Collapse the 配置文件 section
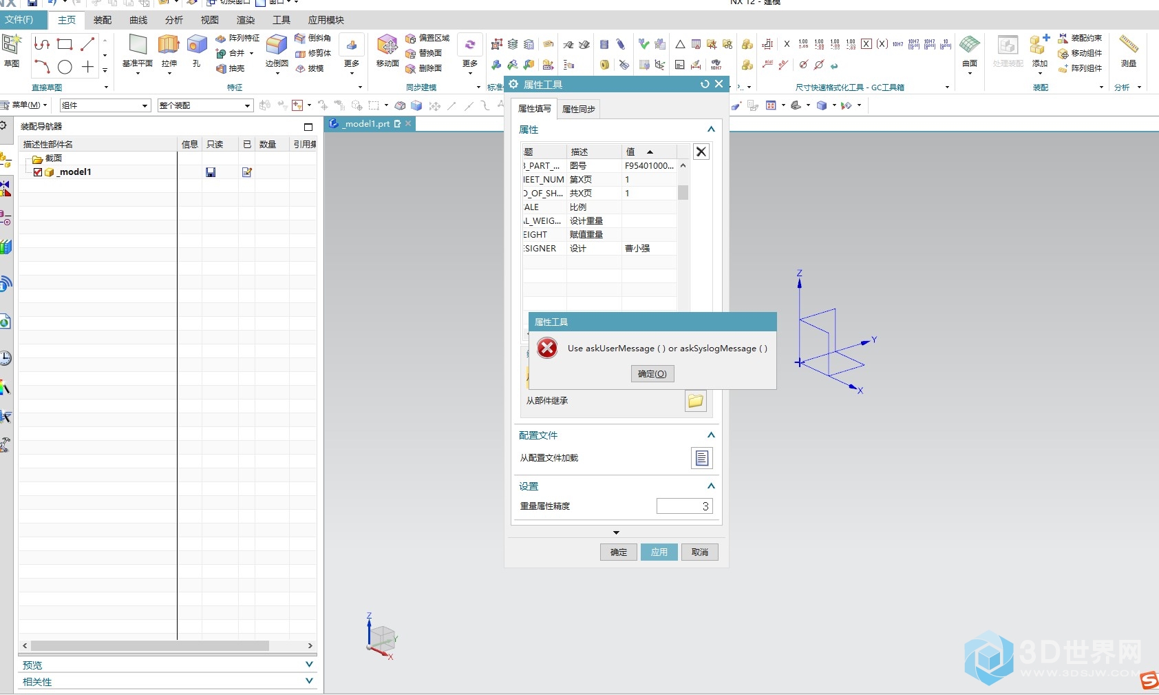The height and width of the screenshot is (695, 1159). point(711,435)
